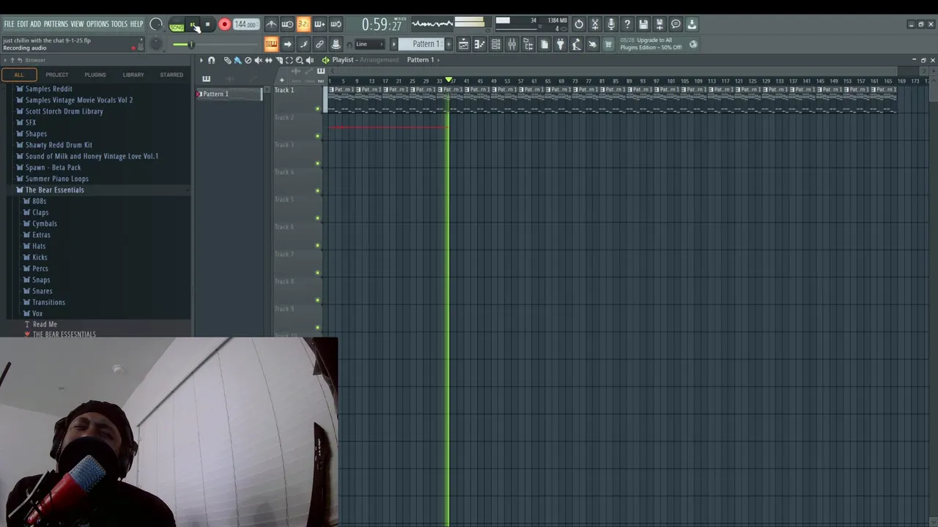The height and width of the screenshot is (527, 938).
Task: Open playlist options arrow menu
Action: [201, 60]
